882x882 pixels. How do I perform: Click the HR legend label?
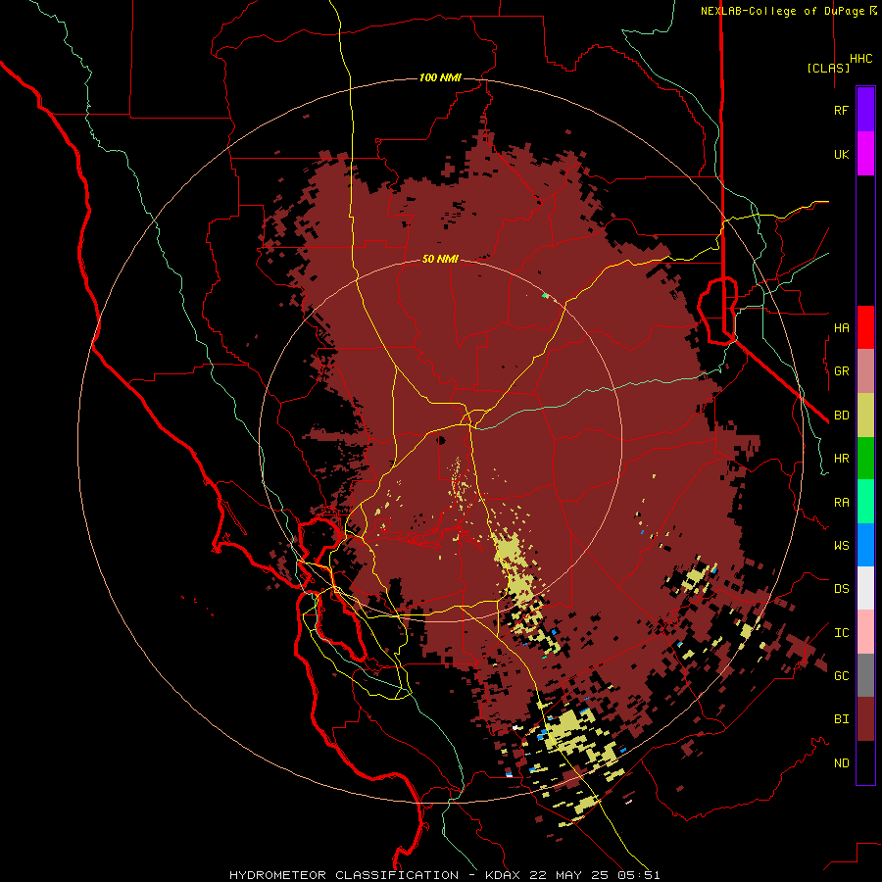(x=841, y=459)
